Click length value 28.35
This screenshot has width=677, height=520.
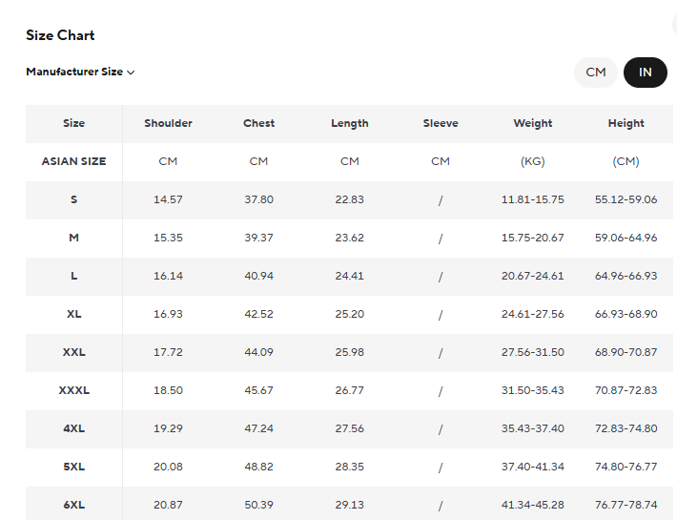pyautogui.click(x=349, y=467)
